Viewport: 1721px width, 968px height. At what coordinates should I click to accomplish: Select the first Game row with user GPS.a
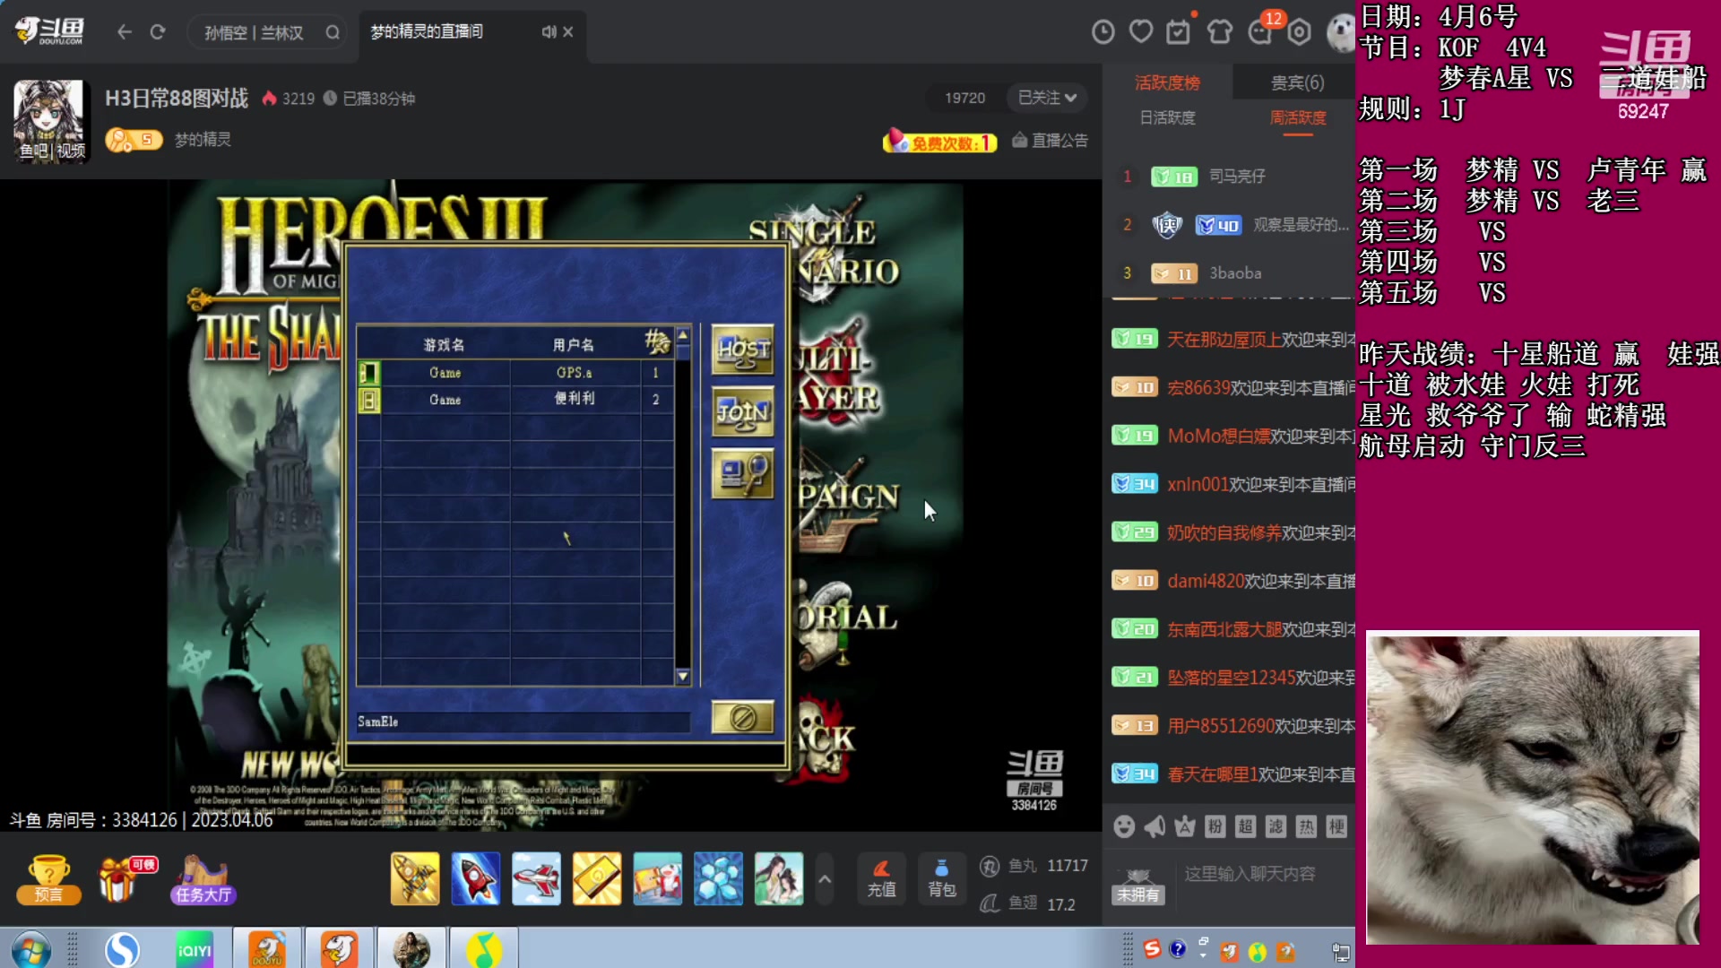click(x=515, y=373)
